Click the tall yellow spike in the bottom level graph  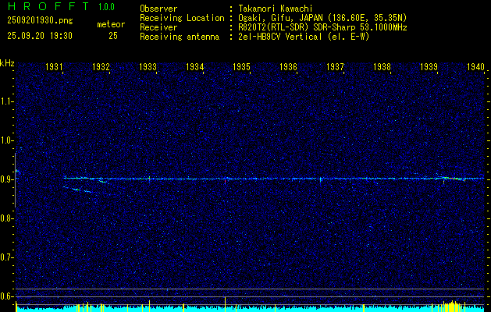[225, 303]
